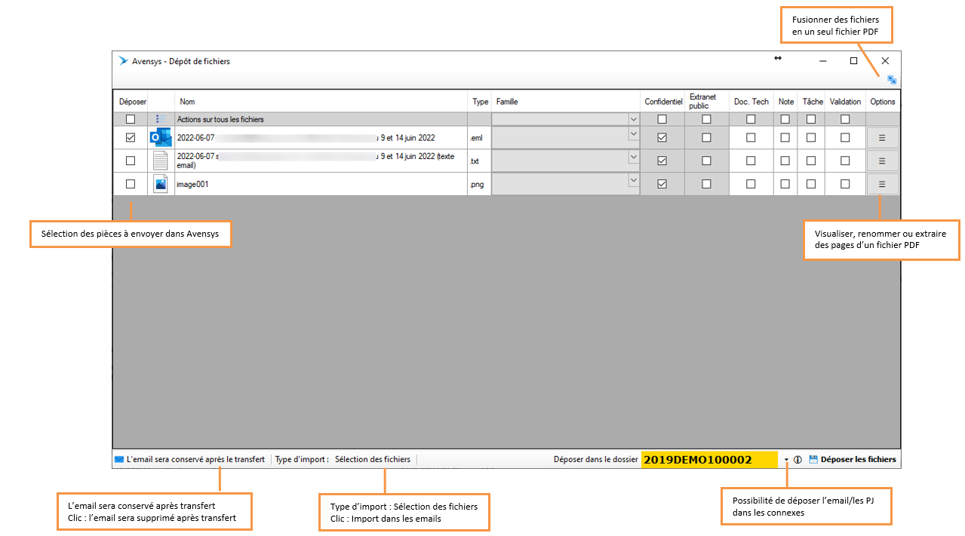Click the yellow 2019DEMO100002 folder field
Viewport: 965px width, 536px height.
[708, 460]
